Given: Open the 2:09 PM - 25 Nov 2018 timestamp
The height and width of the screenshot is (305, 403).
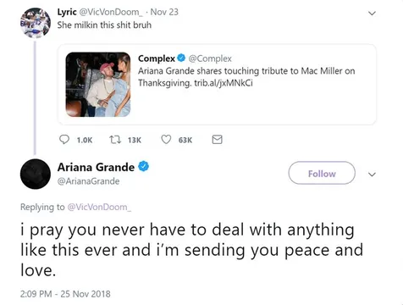Looking at the screenshot, I should click(65, 294).
